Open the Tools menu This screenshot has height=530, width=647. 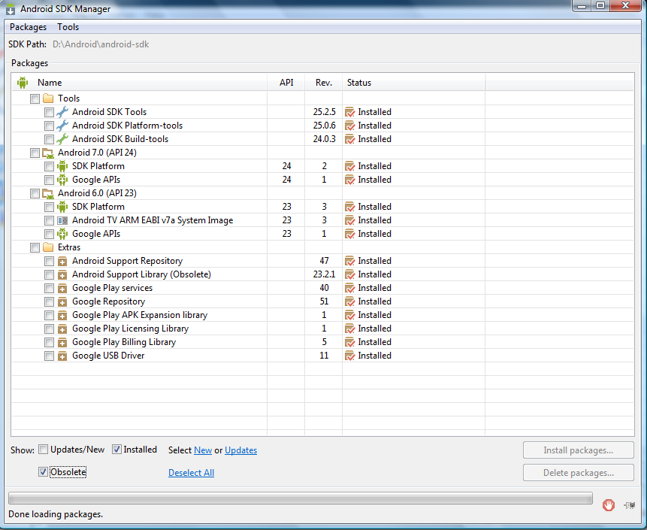[x=68, y=26]
